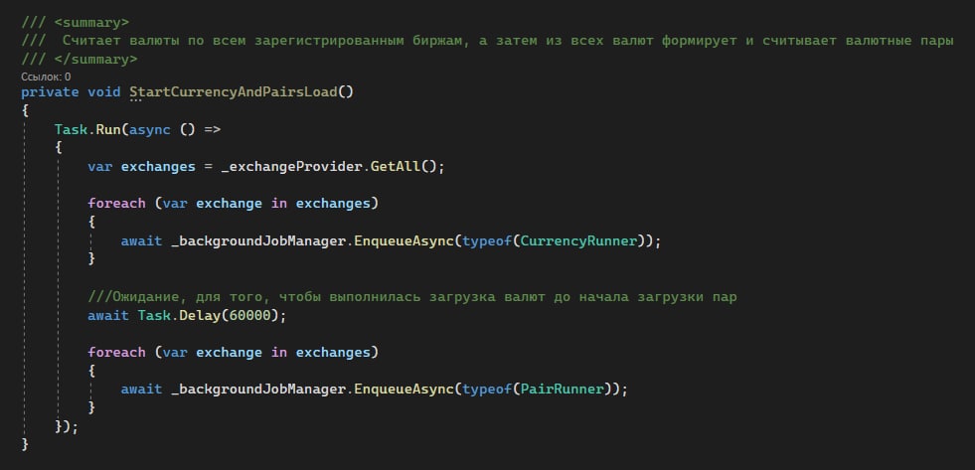Screen dimensions: 975x470
Task: Click the 'Ссылок: 0' CodeLens link
Action: [x=46, y=77]
